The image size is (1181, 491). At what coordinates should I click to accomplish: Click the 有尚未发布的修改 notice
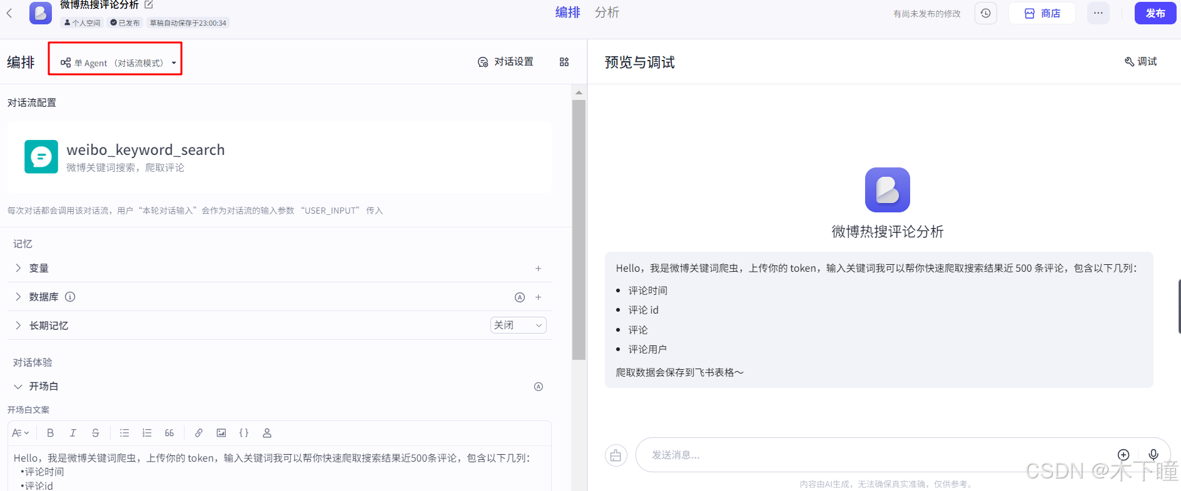[x=927, y=14]
